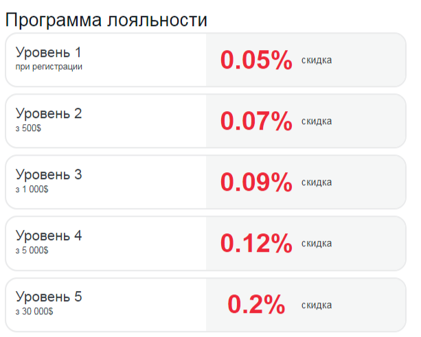The height and width of the screenshot is (337, 421).
Task: Select the Уровень 1 title
Action: click(48, 53)
